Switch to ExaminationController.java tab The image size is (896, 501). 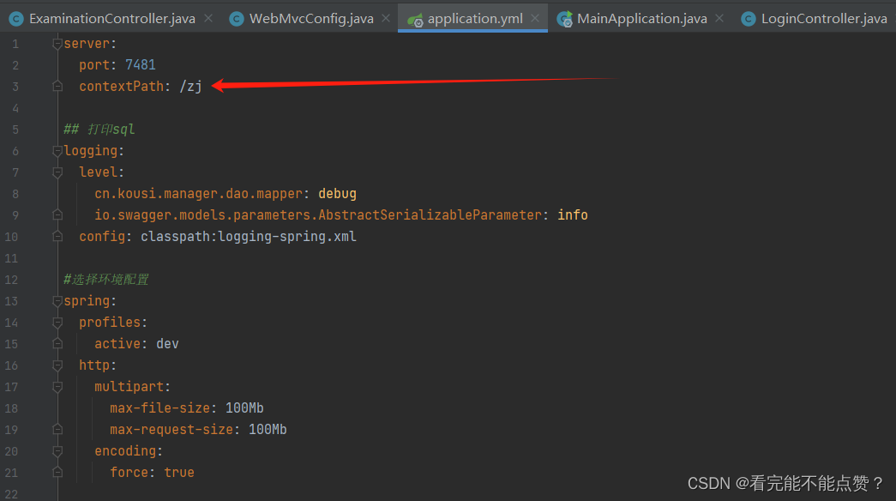[112, 19]
